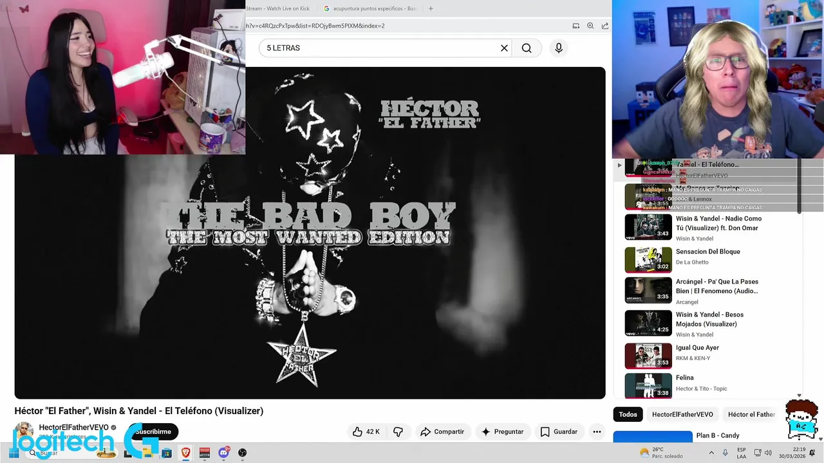
Task: Save video with Guardar button
Action: click(559, 431)
